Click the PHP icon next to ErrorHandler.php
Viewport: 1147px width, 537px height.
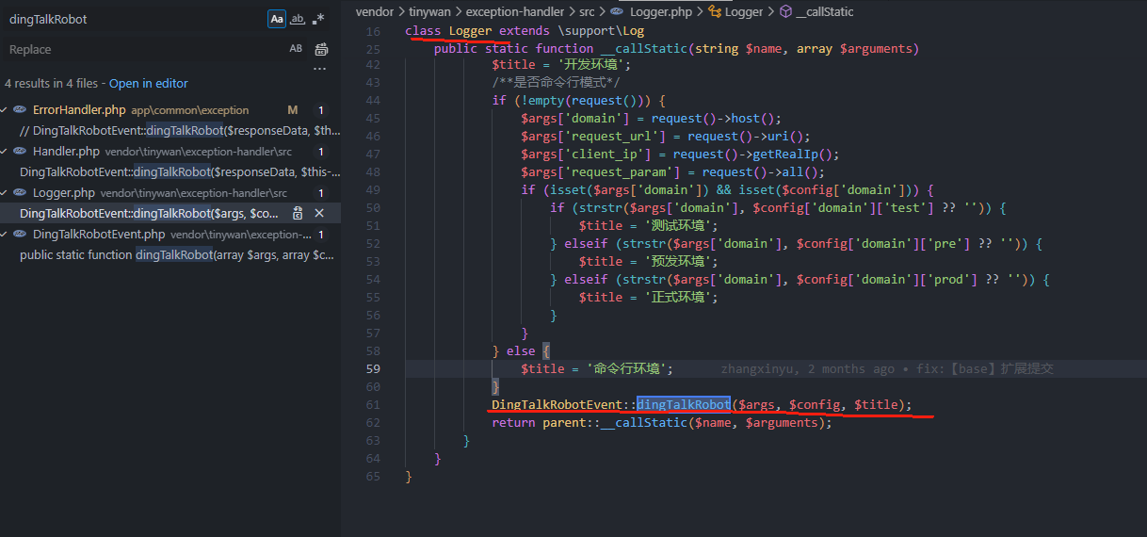(19, 110)
